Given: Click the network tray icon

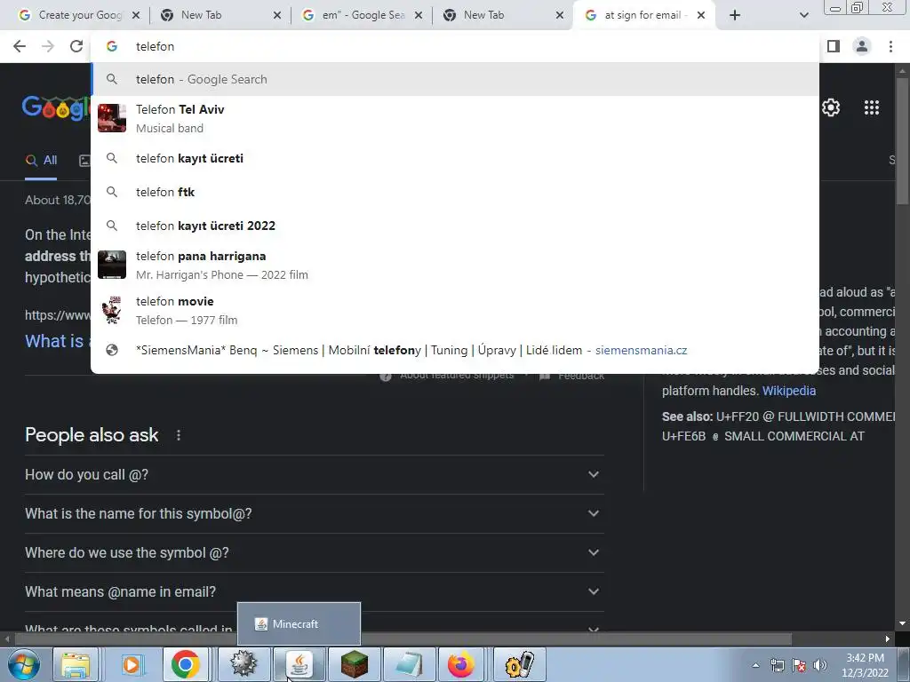Looking at the screenshot, I should click(777, 665).
